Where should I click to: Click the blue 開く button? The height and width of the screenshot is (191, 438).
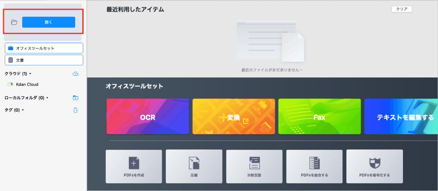pos(49,22)
